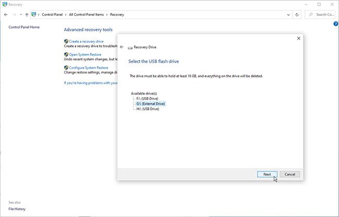Open recent locations dropdown arrow
This screenshot has width=339, height=217.
21,15
